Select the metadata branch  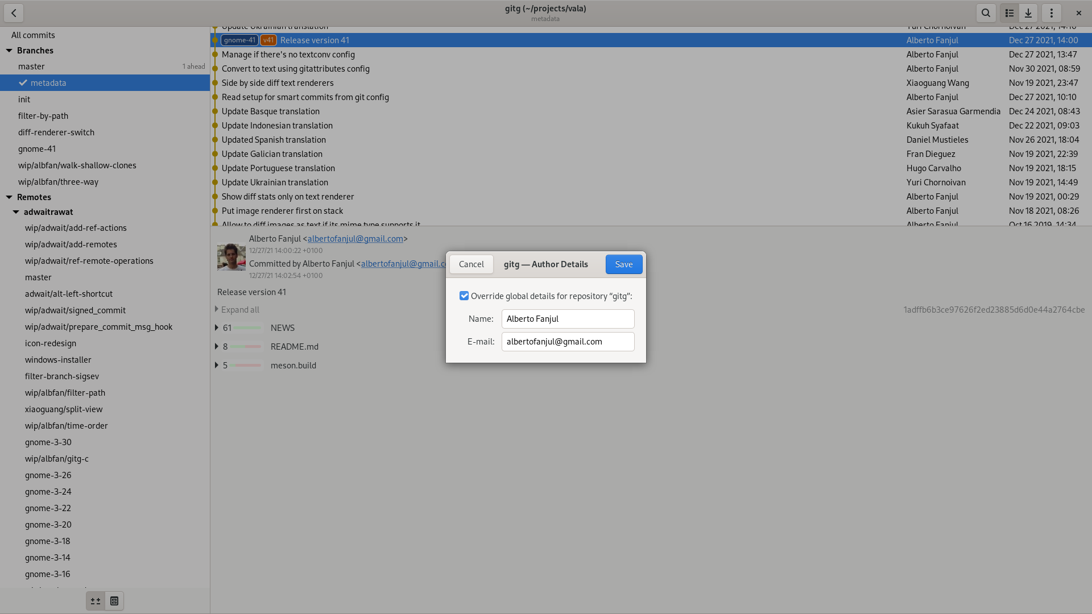[105, 83]
